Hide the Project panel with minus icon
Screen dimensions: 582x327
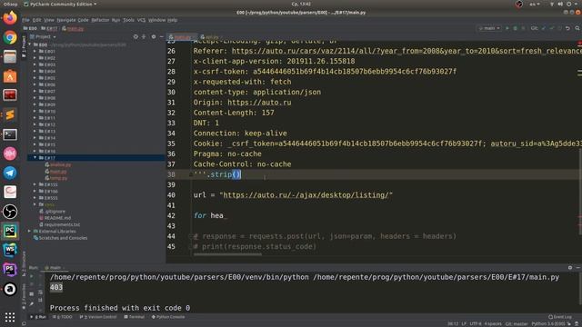[x=162, y=36]
